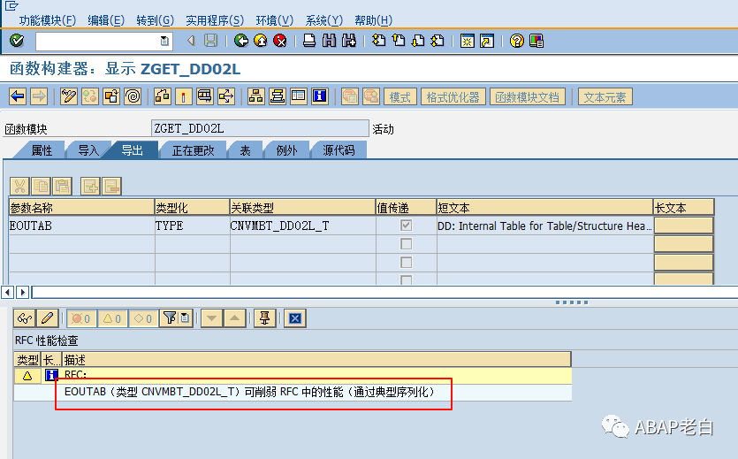The image size is (738, 459).
Task: Toggle pass-by-value checkbox in third table row
Action: click(x=406, y=262)
